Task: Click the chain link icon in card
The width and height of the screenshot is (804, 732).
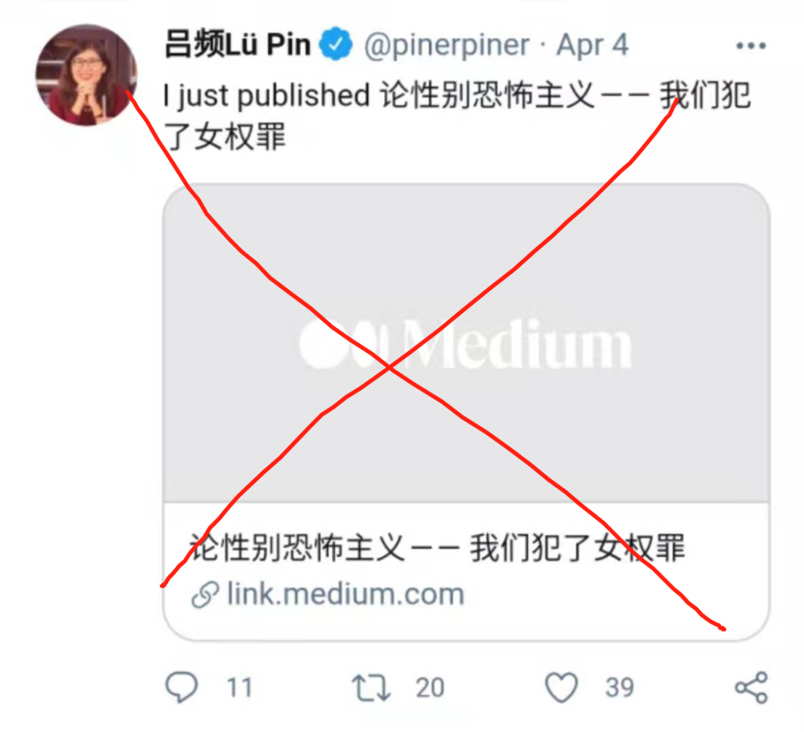Action: pos(205,594)
